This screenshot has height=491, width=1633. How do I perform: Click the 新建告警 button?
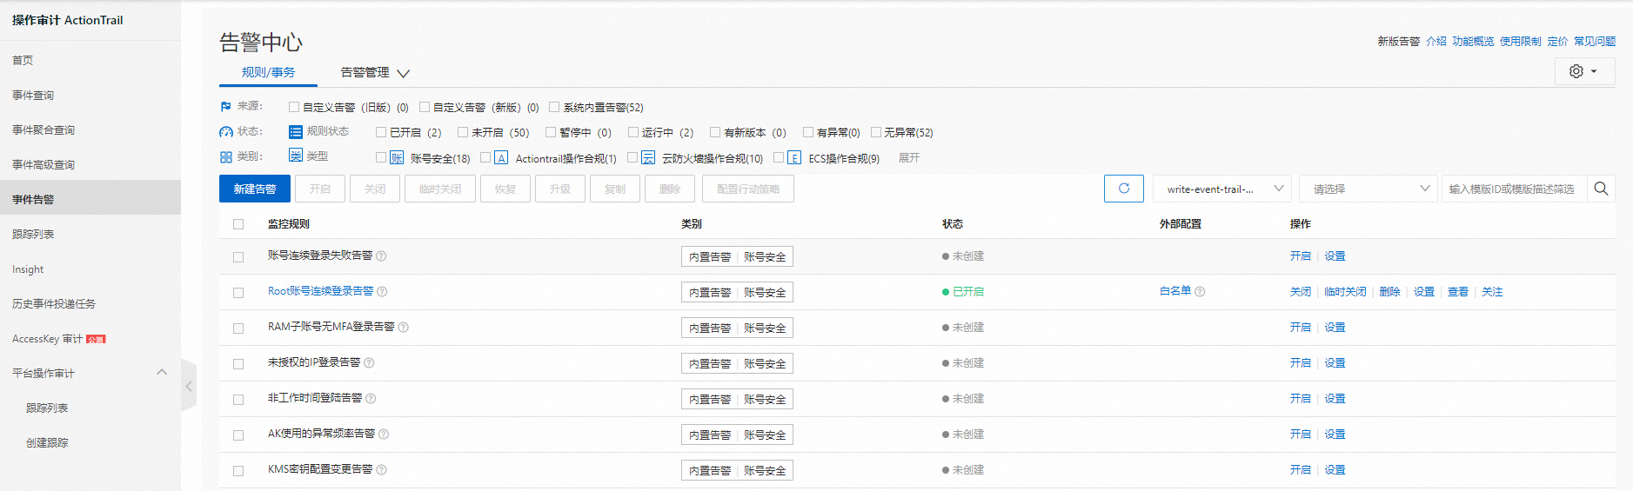pyautogui.click(x=255, y=189)
